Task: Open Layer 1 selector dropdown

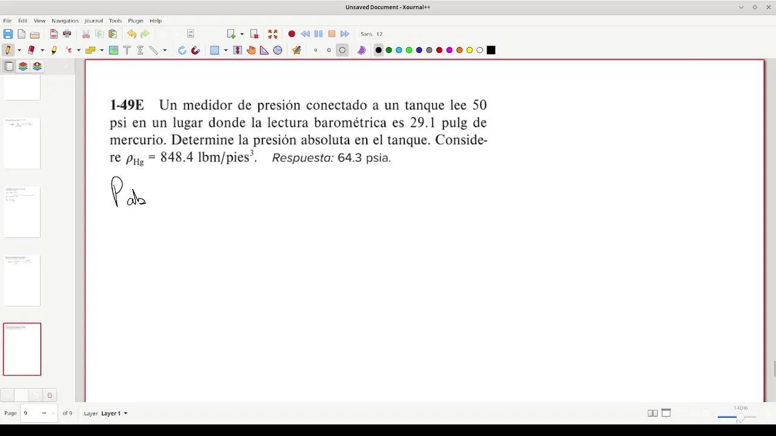Action: (x=114, y=413)
